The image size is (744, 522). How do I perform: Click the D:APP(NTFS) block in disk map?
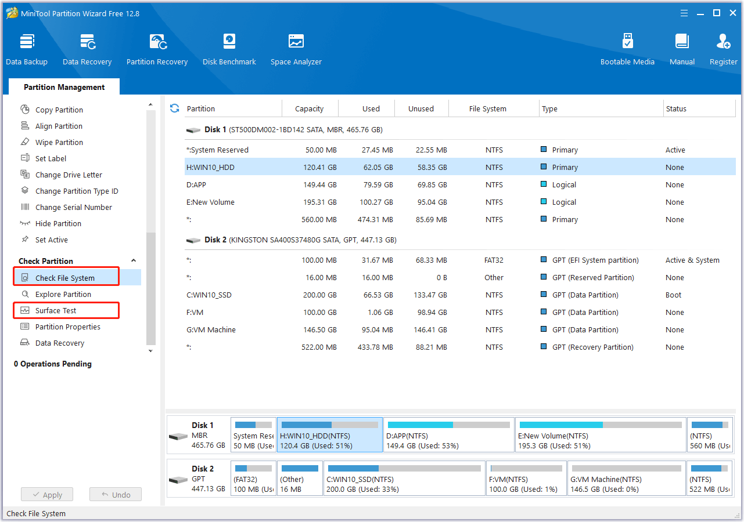tap(448, 435)
